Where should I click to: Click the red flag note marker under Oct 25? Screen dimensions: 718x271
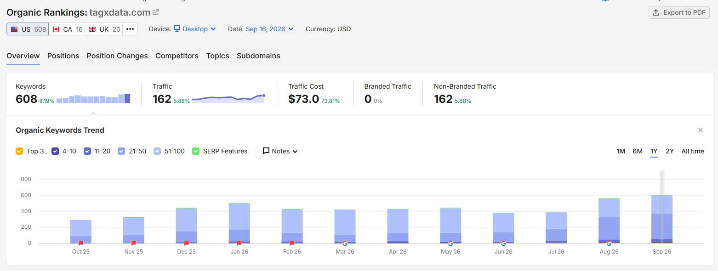pos(81,243)
